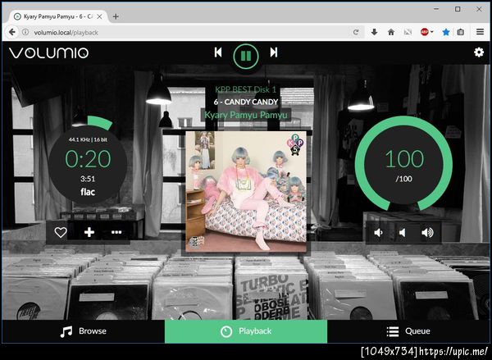
Task: Skip to the next track
Action: 274,52
